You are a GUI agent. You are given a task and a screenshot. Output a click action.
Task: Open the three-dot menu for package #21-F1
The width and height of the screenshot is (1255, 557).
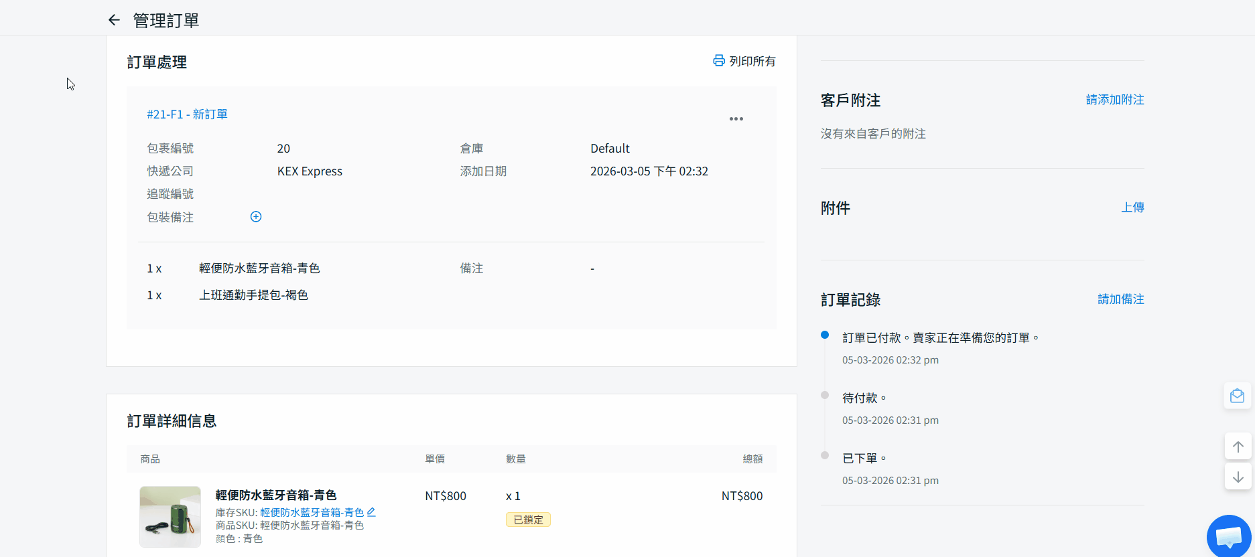736,119
